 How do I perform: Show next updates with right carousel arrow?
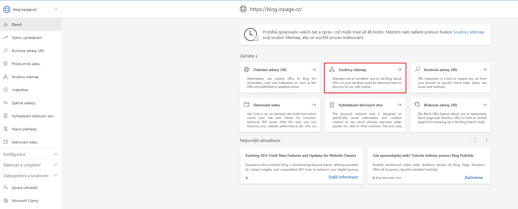[x=486, y=140]
